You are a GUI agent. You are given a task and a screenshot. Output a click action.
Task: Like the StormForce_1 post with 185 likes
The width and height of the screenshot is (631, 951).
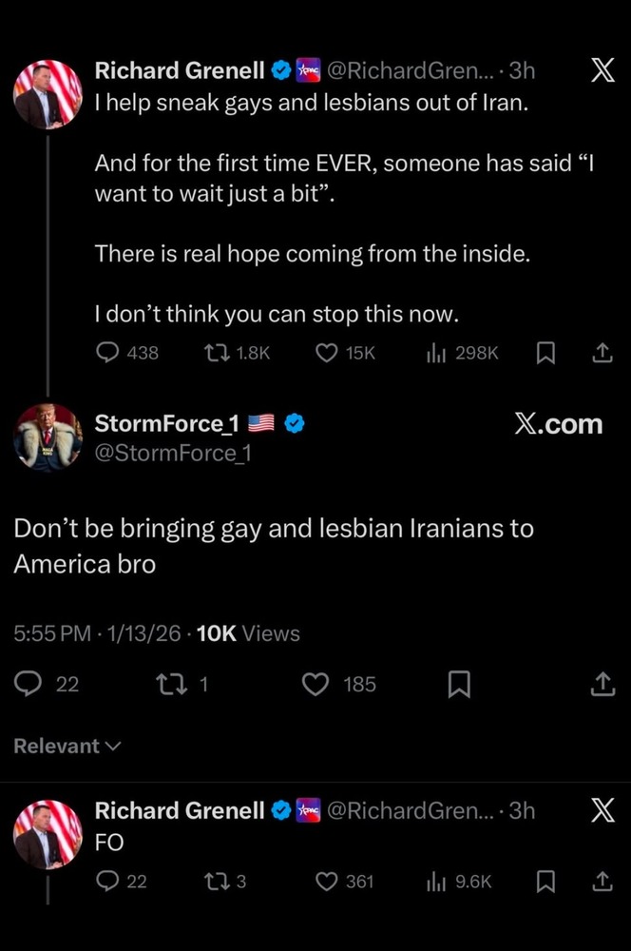[x=316, y=684]
